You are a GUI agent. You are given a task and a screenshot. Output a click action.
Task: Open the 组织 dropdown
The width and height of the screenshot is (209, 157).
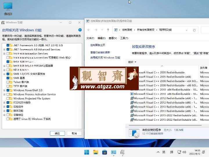pyautogui.click(x=132, y=62)
